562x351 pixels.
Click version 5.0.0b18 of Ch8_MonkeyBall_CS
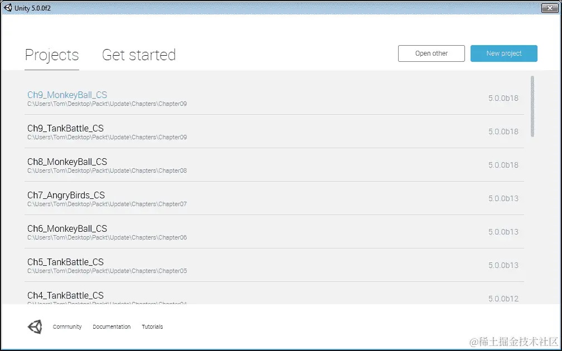[x=503, y=165]
